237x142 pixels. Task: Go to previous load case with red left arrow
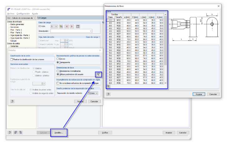click(x=67, y=26)
